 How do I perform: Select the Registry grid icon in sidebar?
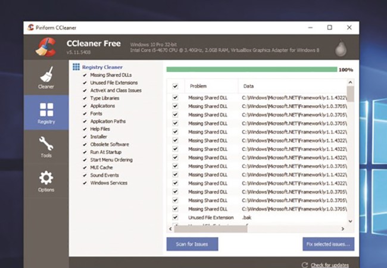46,110
